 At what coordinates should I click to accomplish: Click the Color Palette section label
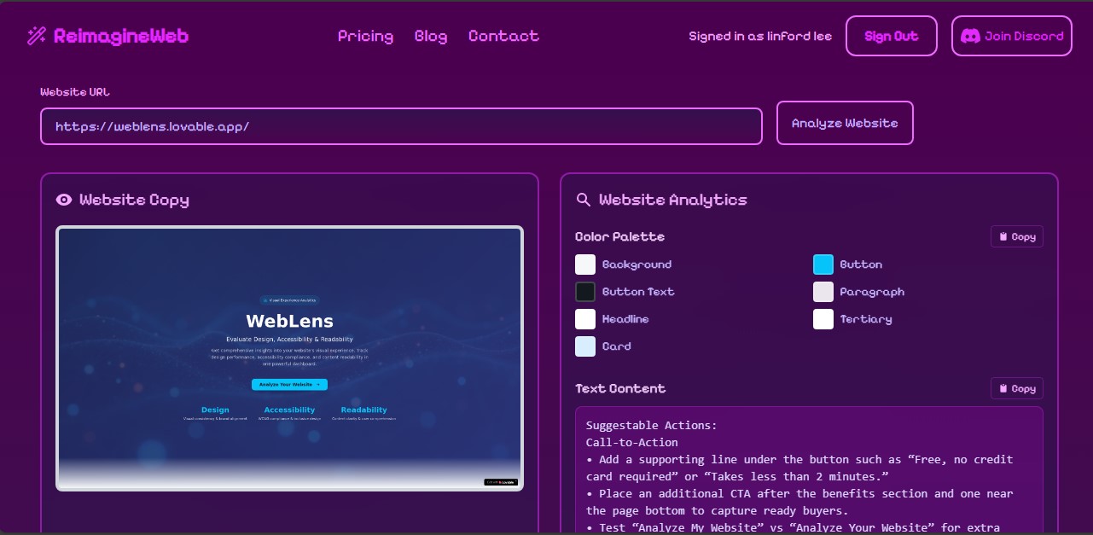[x=619, y=236]
